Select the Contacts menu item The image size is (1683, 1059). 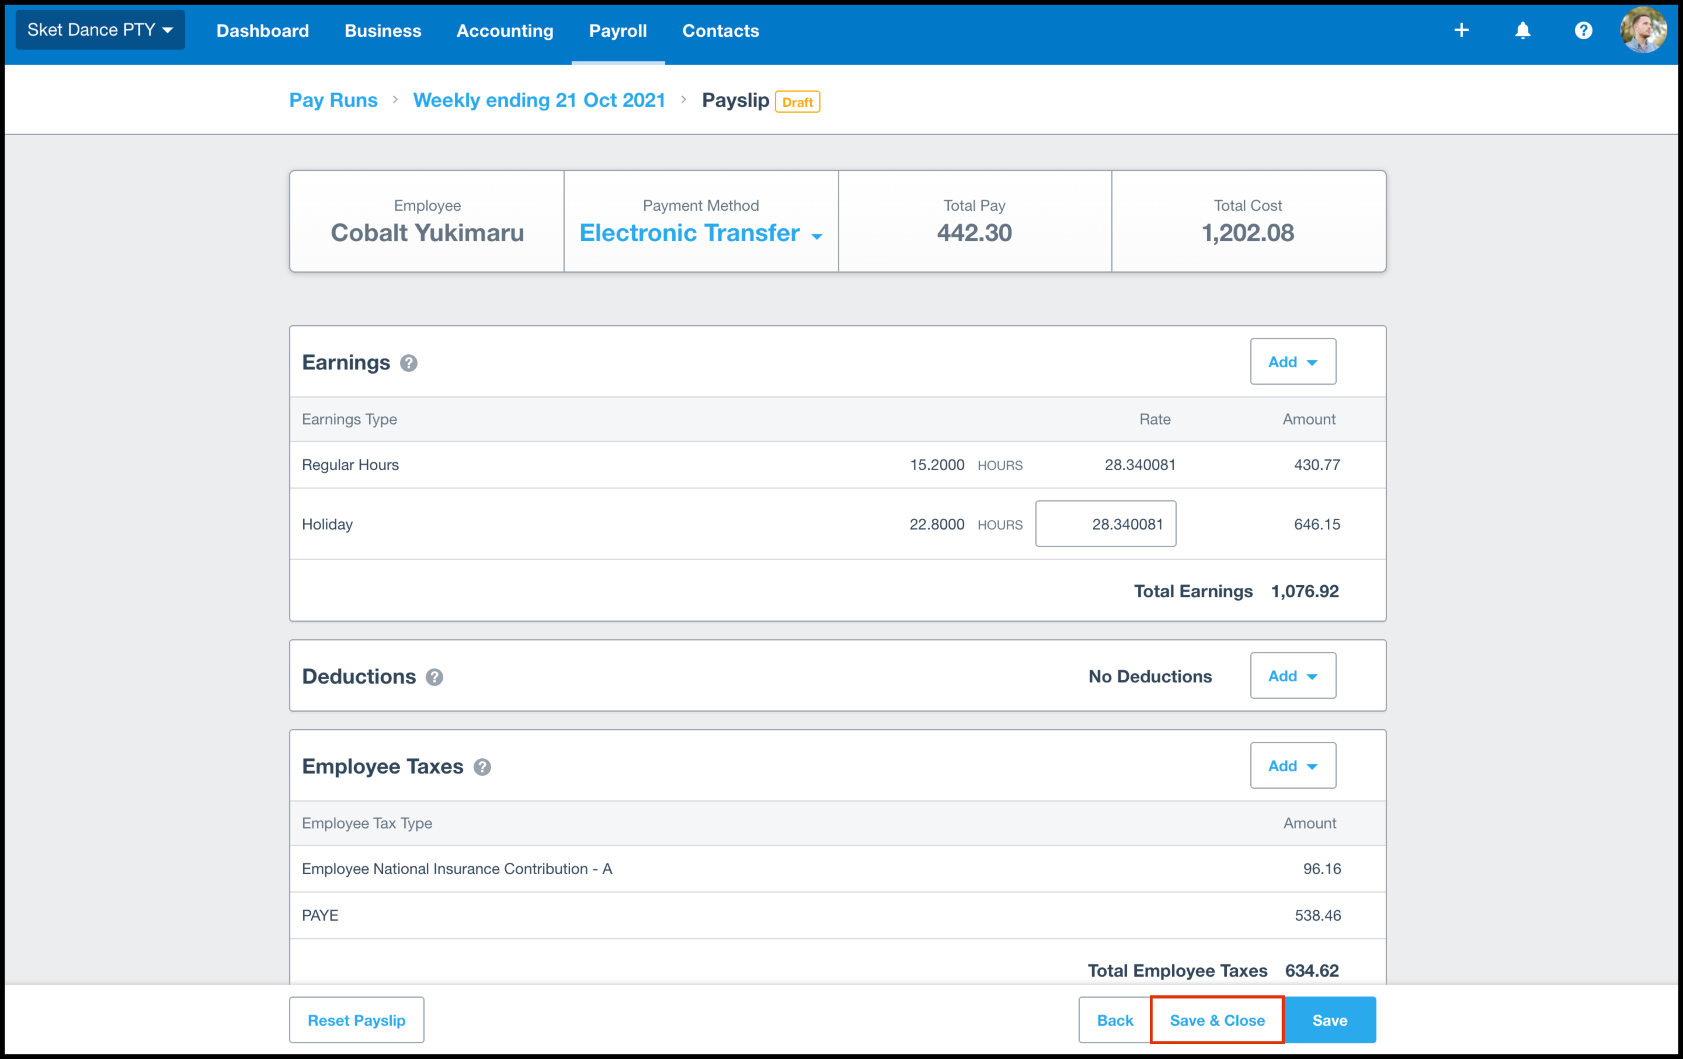(x=720, y=31)
